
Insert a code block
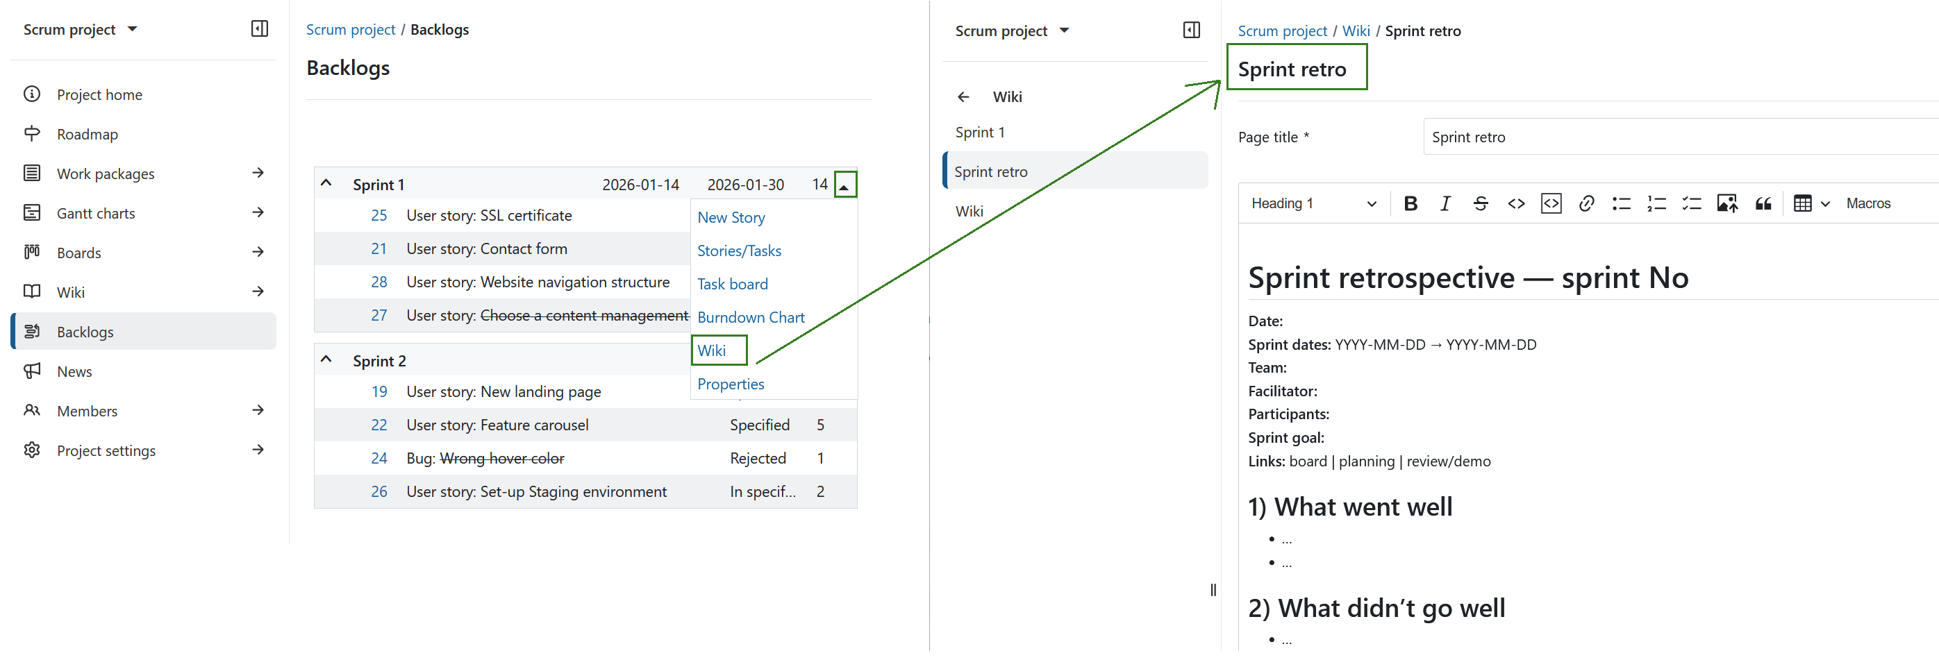click(1551, 203)
